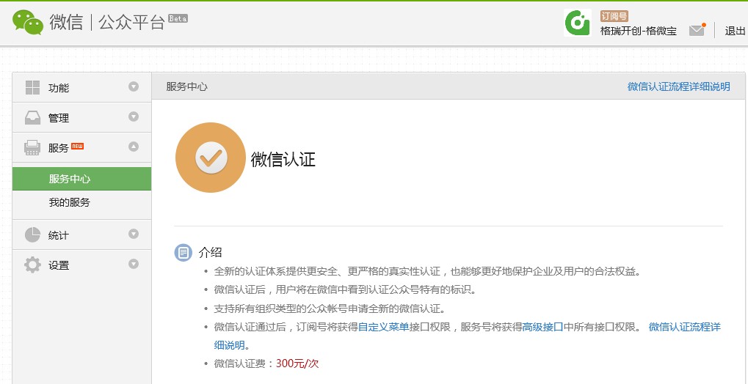Click the 介绍 document icon
This screenshot has width=748, height=384.
click(x=183, y=253)
